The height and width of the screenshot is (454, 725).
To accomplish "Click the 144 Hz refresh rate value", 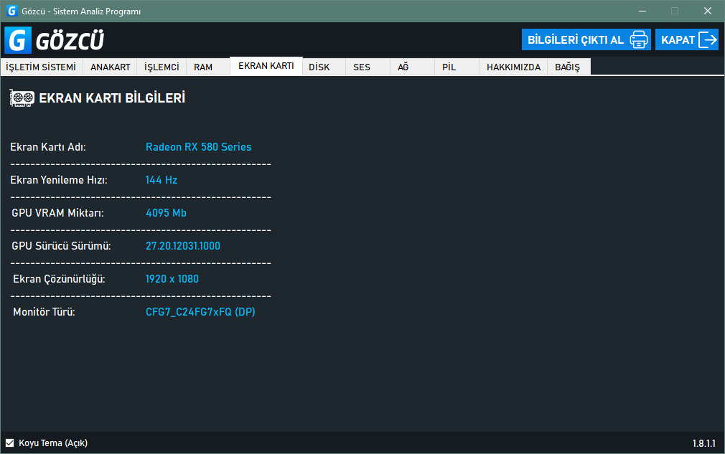I will pos(162,180).
